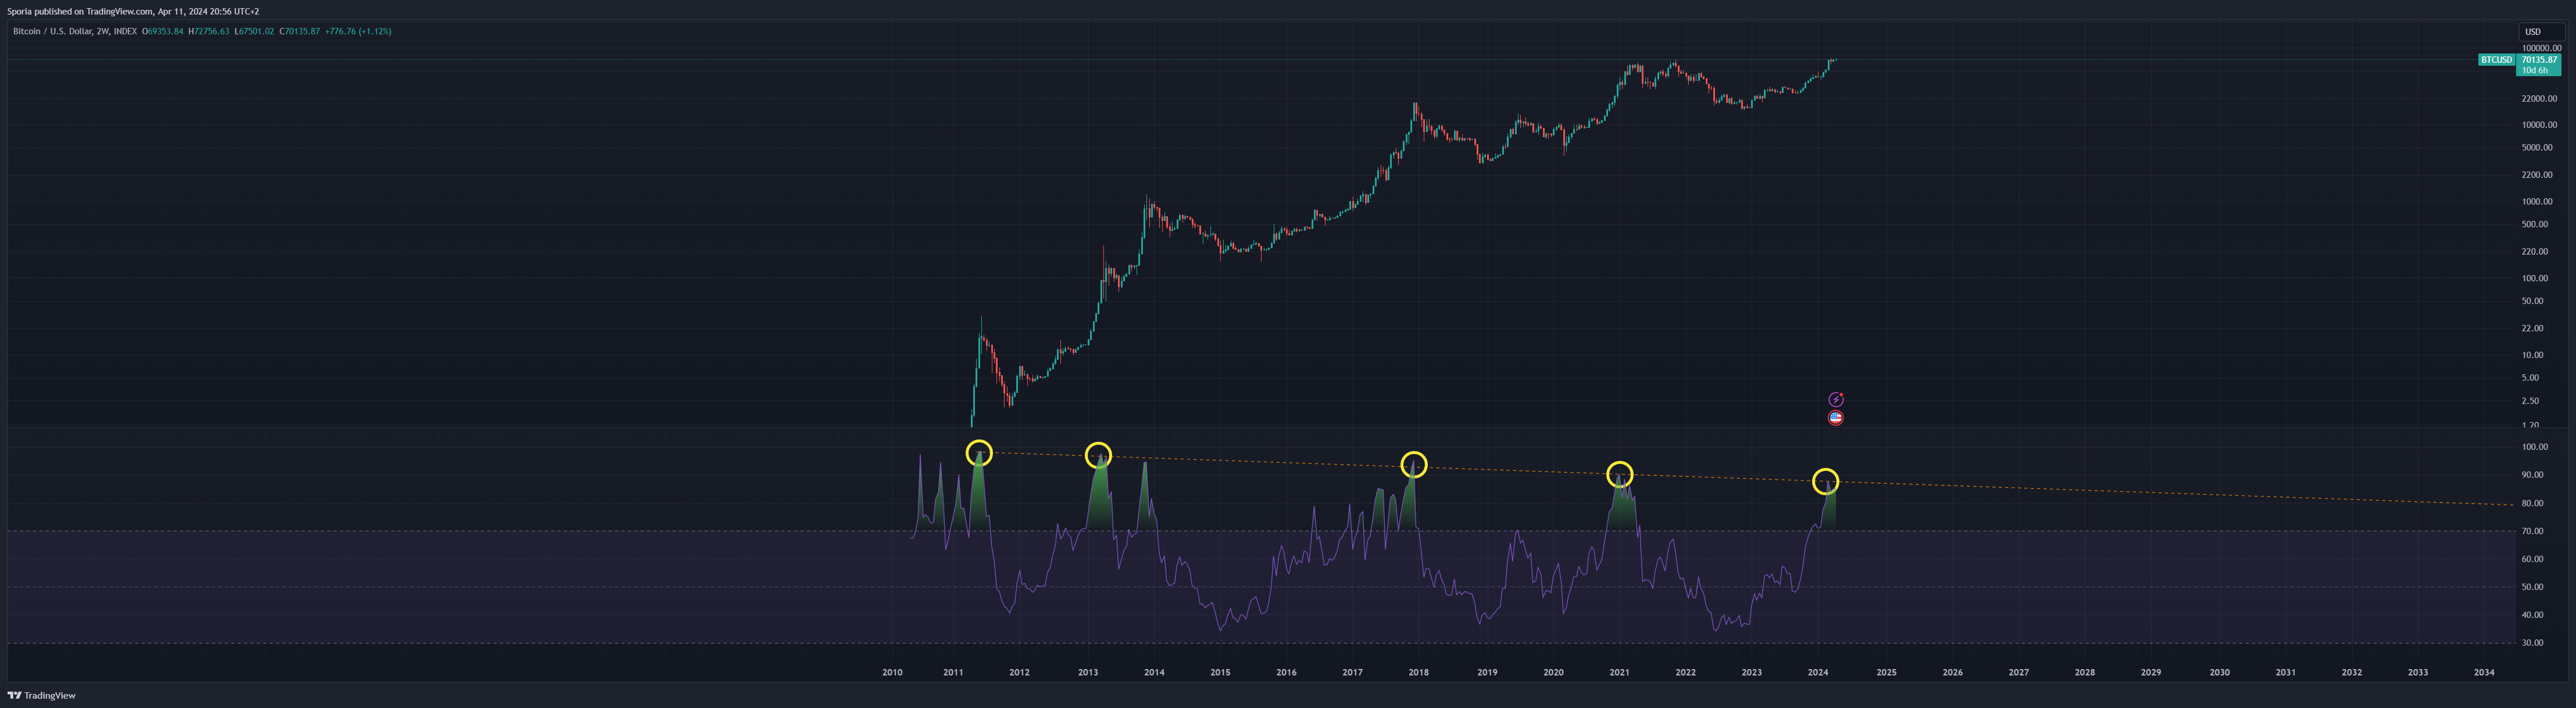Click the 2200.00 price axis label
The width and height of the screenshot is (2576, 708).
2537,175
